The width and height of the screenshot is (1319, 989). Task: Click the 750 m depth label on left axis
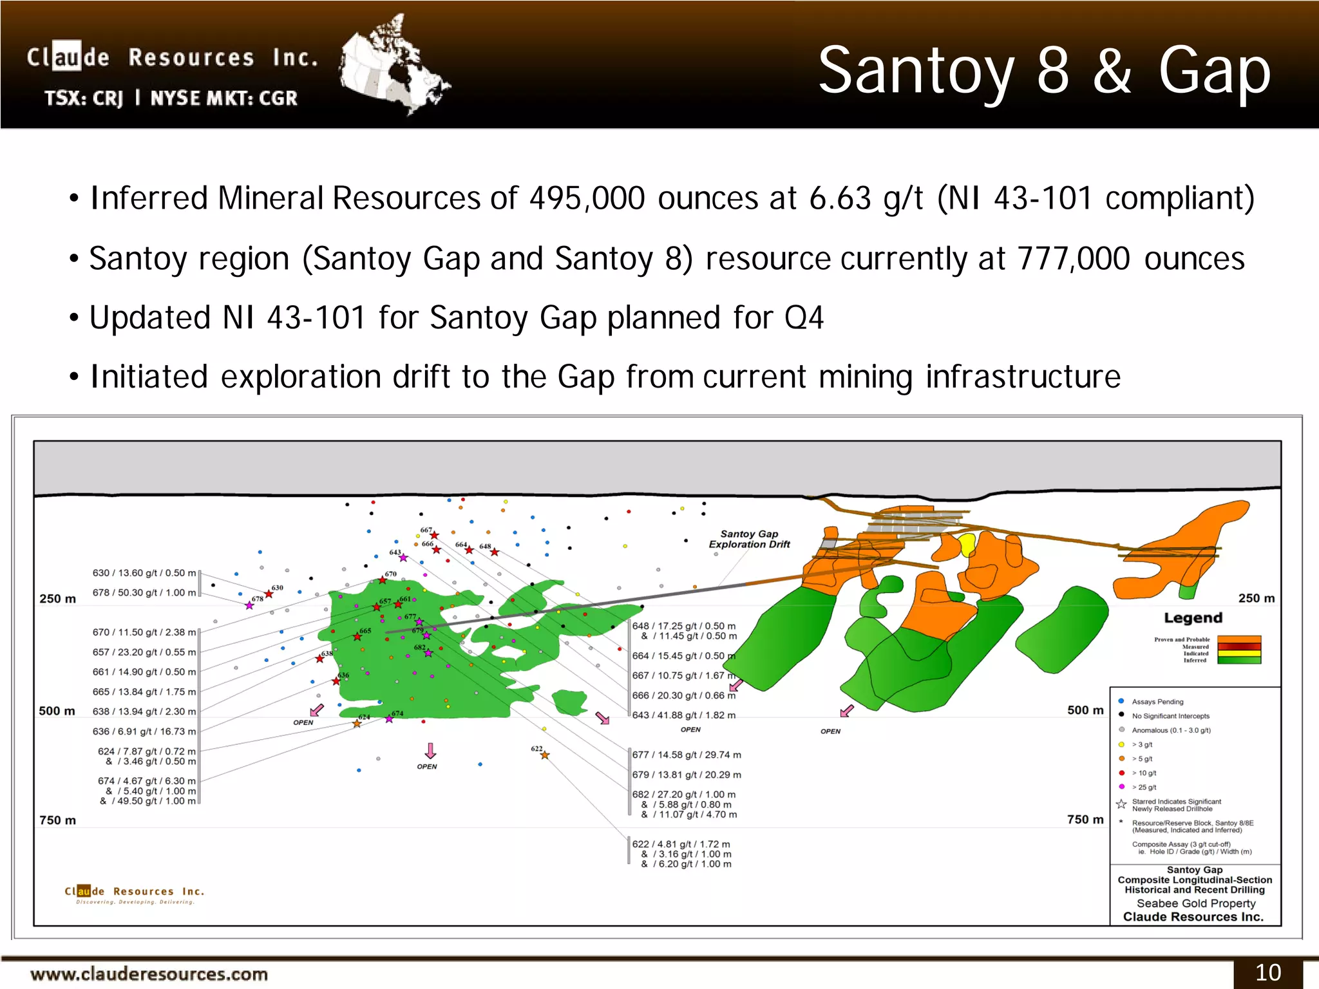tap(57, 820)
